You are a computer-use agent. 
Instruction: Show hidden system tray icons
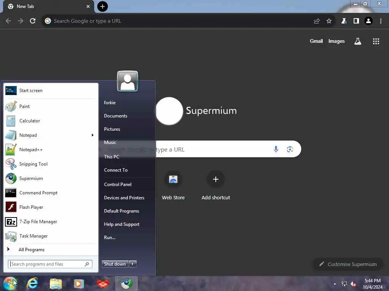[x=335, y=284]
